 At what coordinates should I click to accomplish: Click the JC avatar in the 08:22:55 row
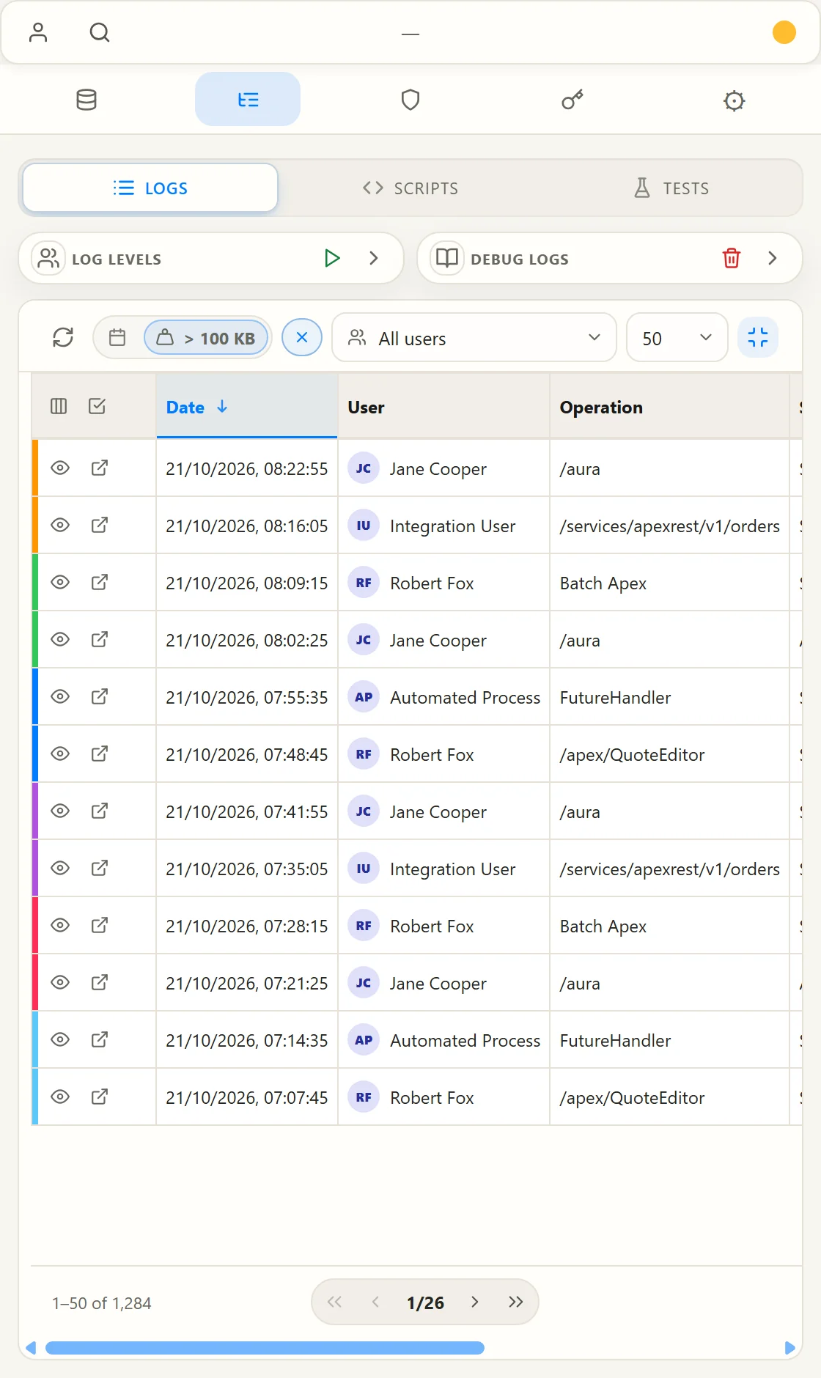[364, 468]
